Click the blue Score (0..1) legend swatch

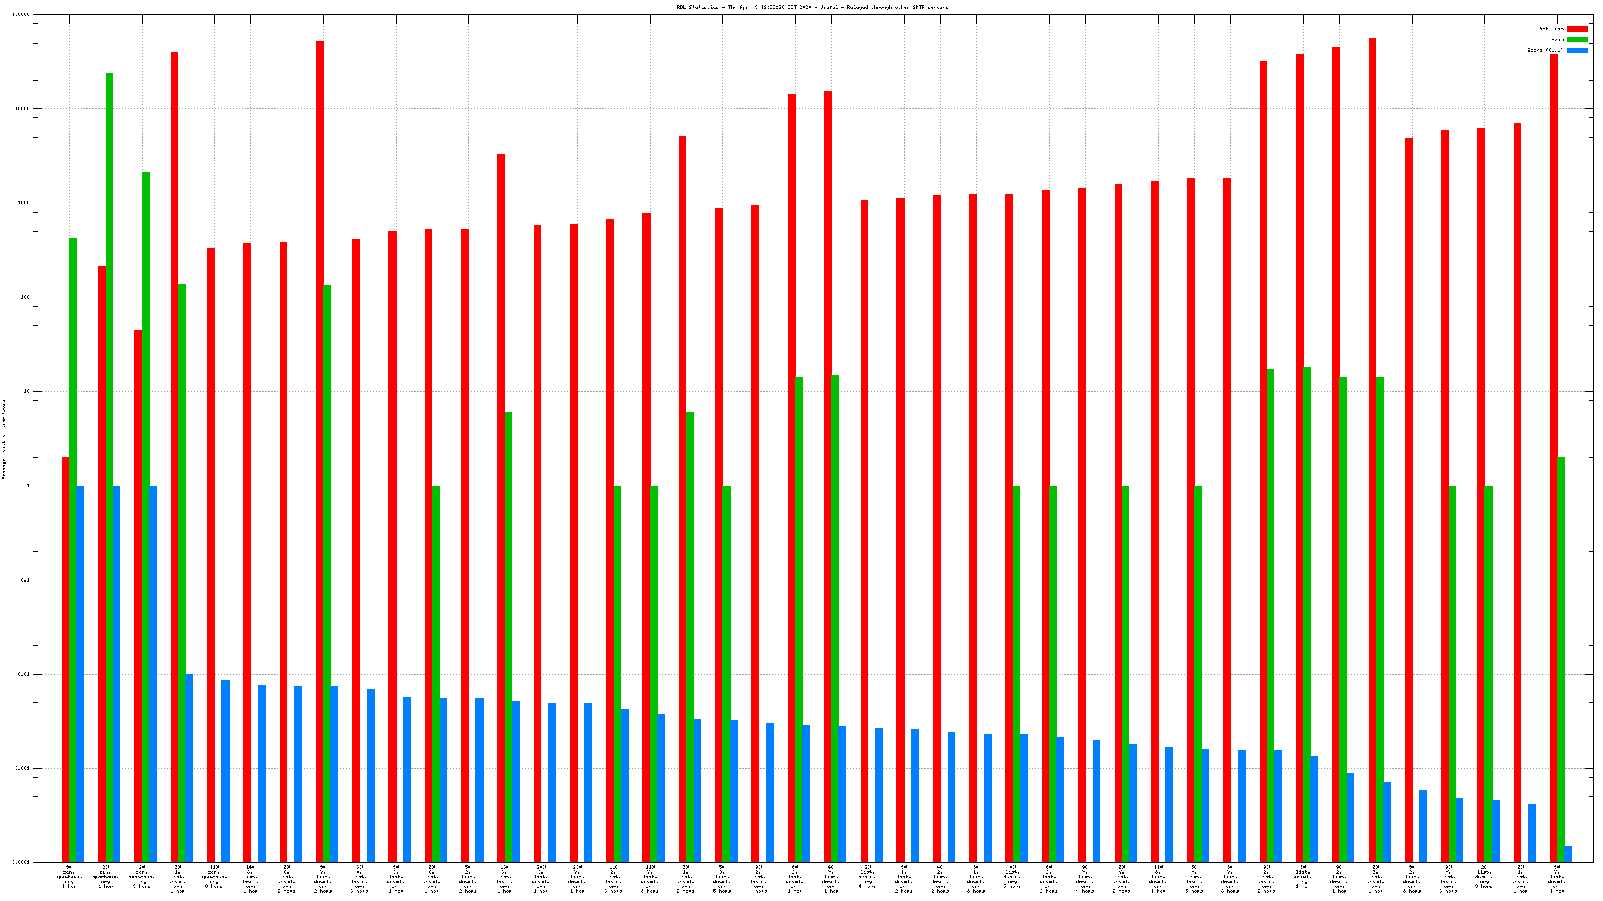coord(1576,51)
